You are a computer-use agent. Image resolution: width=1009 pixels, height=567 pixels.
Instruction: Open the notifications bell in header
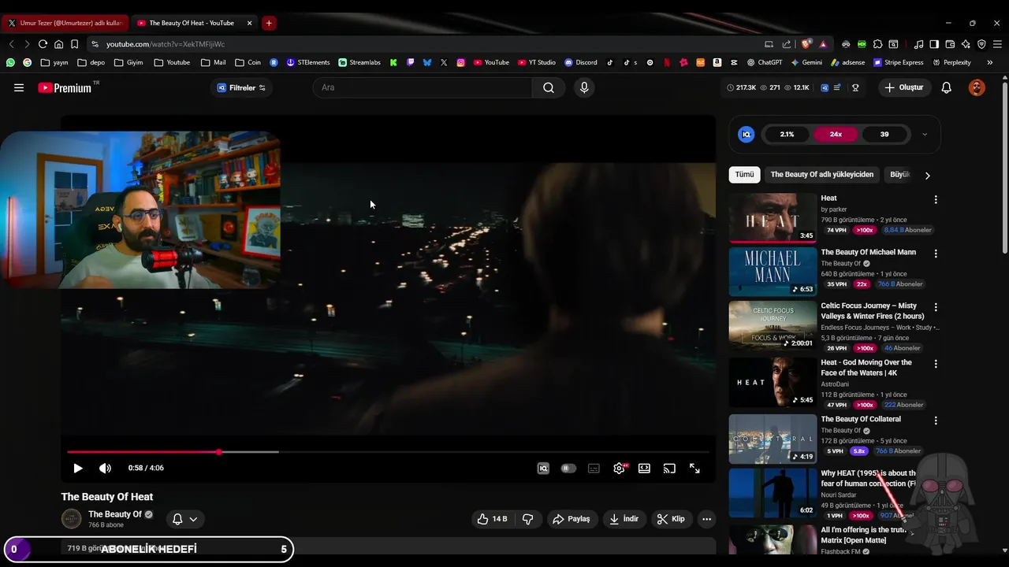point(947,87)
